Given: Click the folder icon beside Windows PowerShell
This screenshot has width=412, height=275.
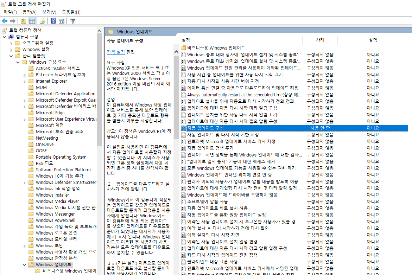Looking at the screenshot, I should pyautogui.click(x=31, y=220).
